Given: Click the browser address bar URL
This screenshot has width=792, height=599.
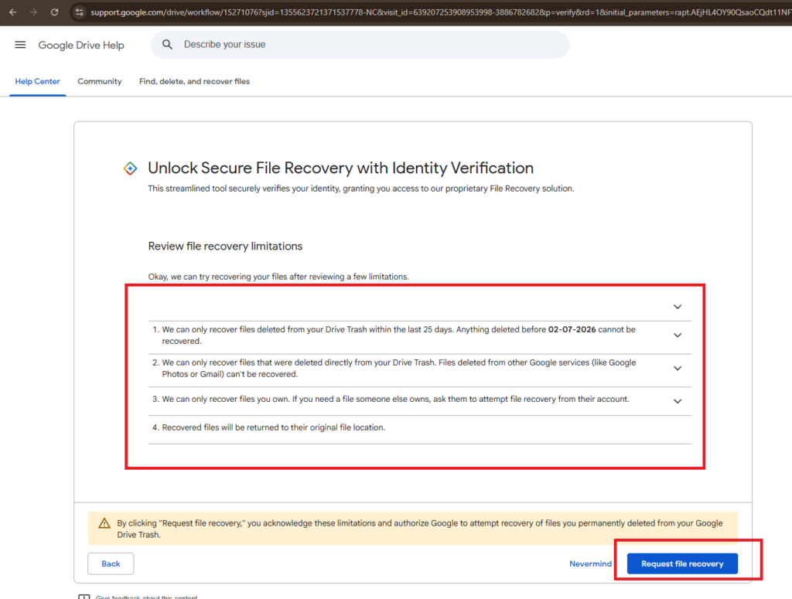Looking at the screenshot, I should pyautogui.click(x=439, y=12).
